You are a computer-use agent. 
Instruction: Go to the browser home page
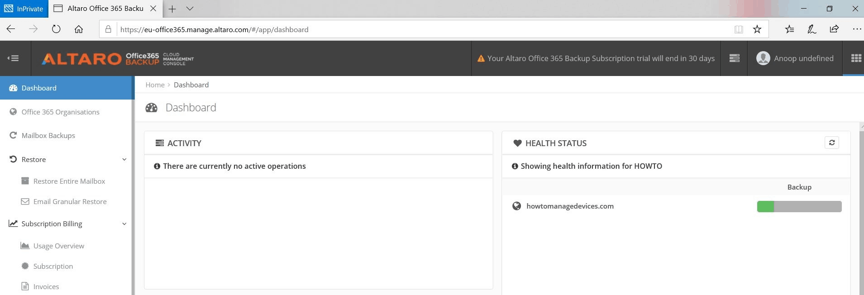click(x=79, y=29)
